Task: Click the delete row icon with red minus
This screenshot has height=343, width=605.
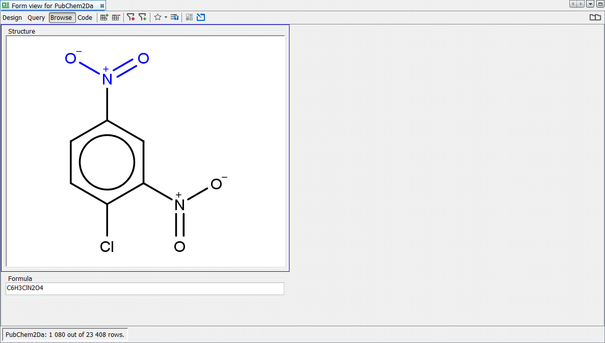Action: 116,17
